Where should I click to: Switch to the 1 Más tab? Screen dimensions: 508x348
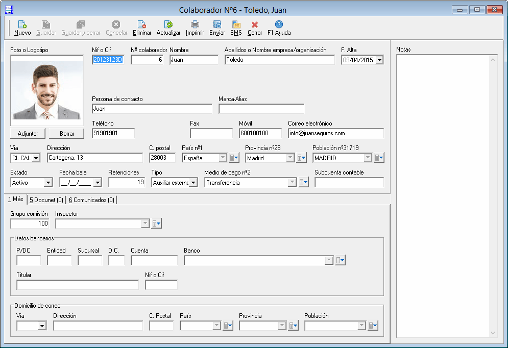[x=15, y=199]
